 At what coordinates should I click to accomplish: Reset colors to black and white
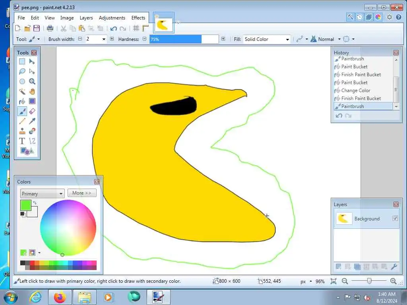(23, 214)
